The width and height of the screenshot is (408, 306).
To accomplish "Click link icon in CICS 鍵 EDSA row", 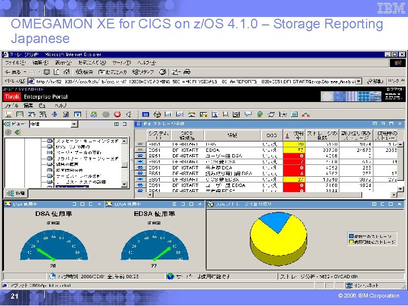I will (141, 179).
